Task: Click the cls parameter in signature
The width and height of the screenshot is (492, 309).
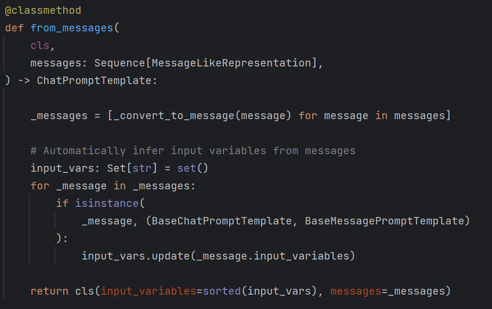Action: point(40,45)
